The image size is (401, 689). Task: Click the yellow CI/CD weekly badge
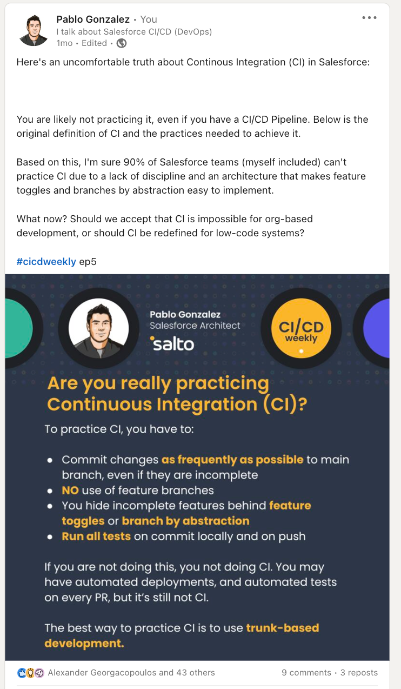click(x=301, y=328)
